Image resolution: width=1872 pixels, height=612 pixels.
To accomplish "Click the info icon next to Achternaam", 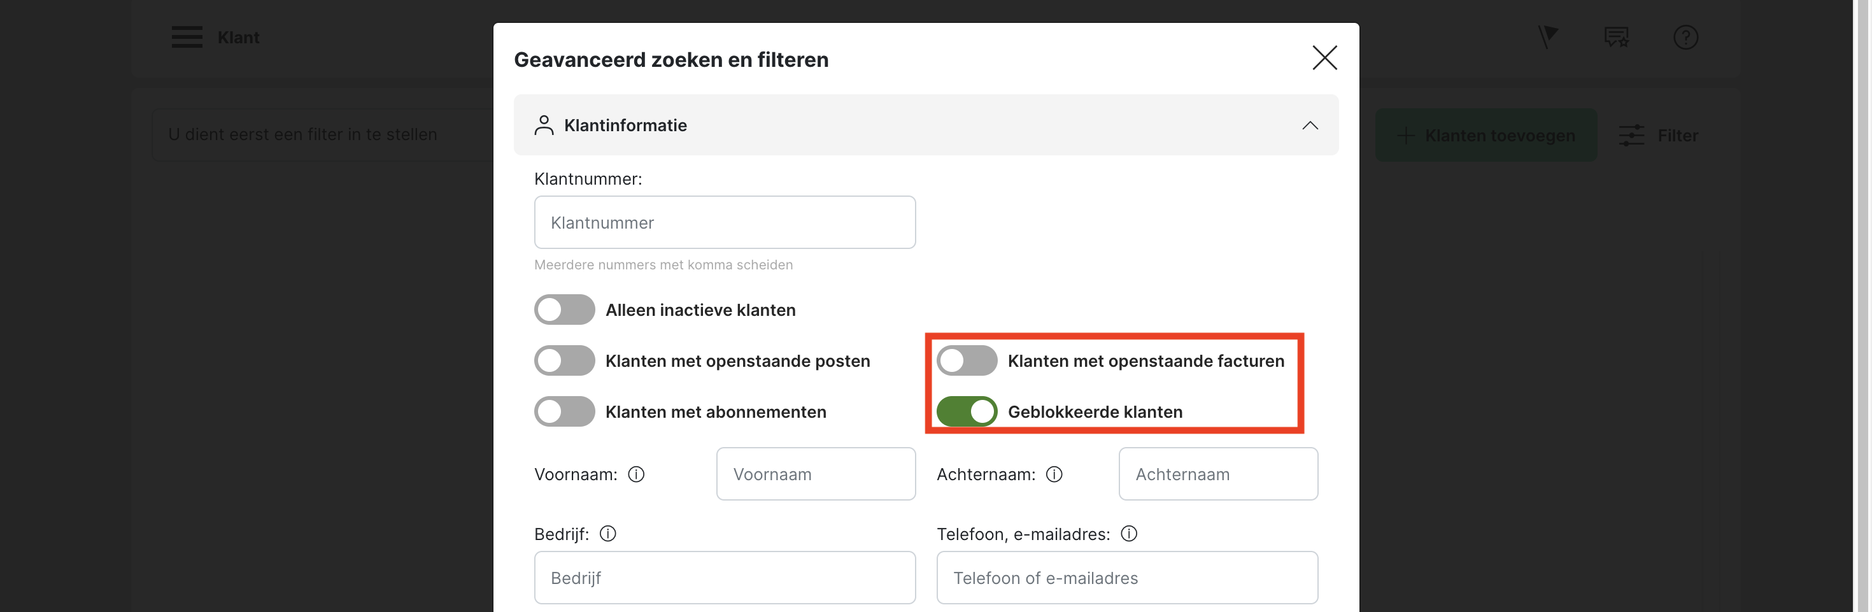I will tap(1054, 474).
